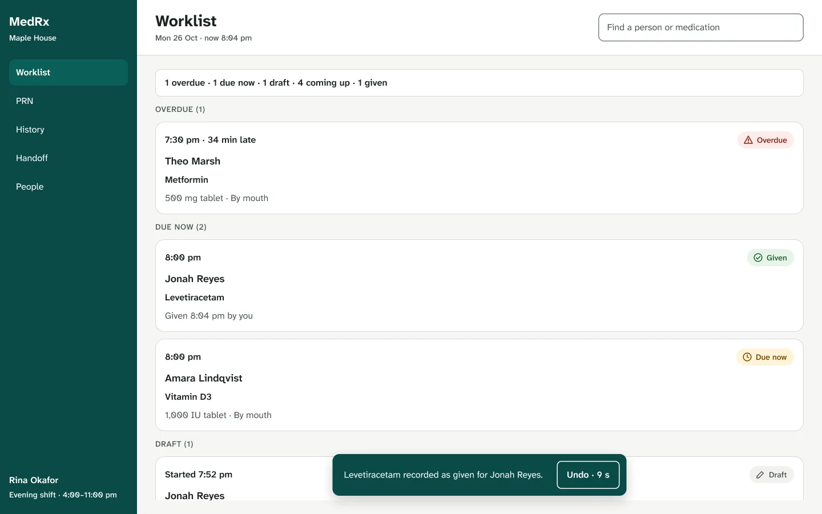Click the Overdue warning triangle icon
822x514 pixels.
tap(748, 140)
